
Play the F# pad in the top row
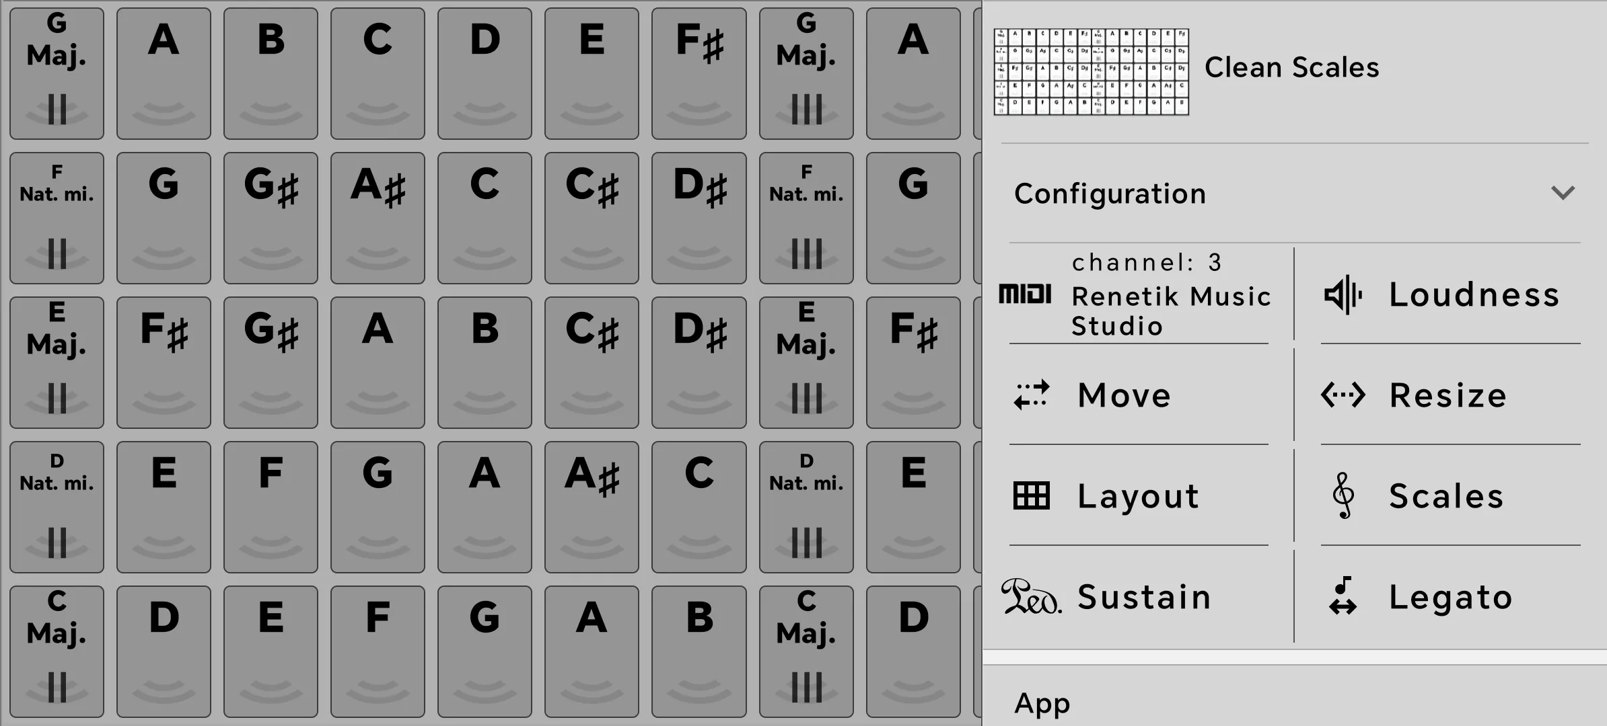pyautogui.click(x=699, y=73)
